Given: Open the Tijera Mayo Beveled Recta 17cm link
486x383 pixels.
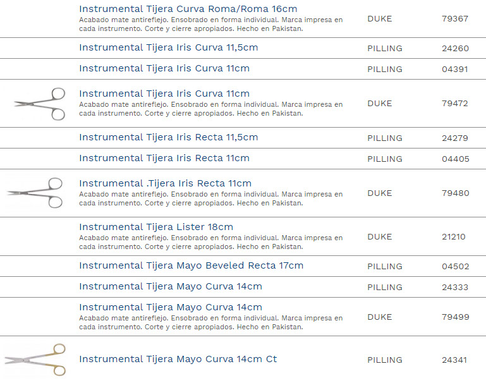Looking at the screenshot, I should point(191,265).
